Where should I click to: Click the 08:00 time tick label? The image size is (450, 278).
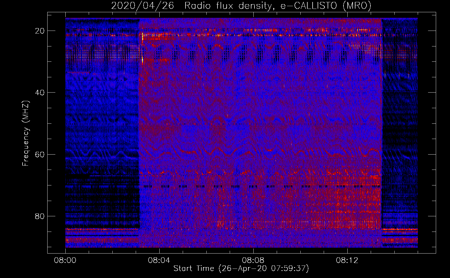tap(65, 260)
